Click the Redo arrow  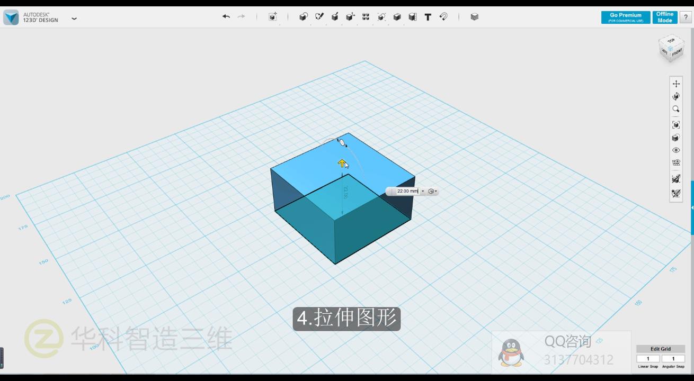click(x=242, y=17)
